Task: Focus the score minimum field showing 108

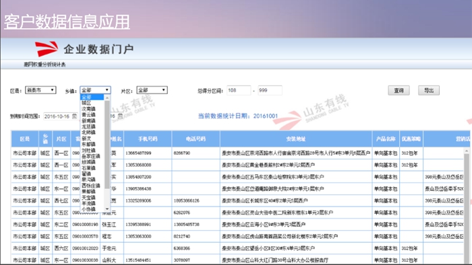Action: coord(239,90)
